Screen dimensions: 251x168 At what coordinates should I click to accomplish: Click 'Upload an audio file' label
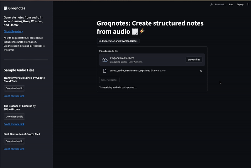coord(108,51)
